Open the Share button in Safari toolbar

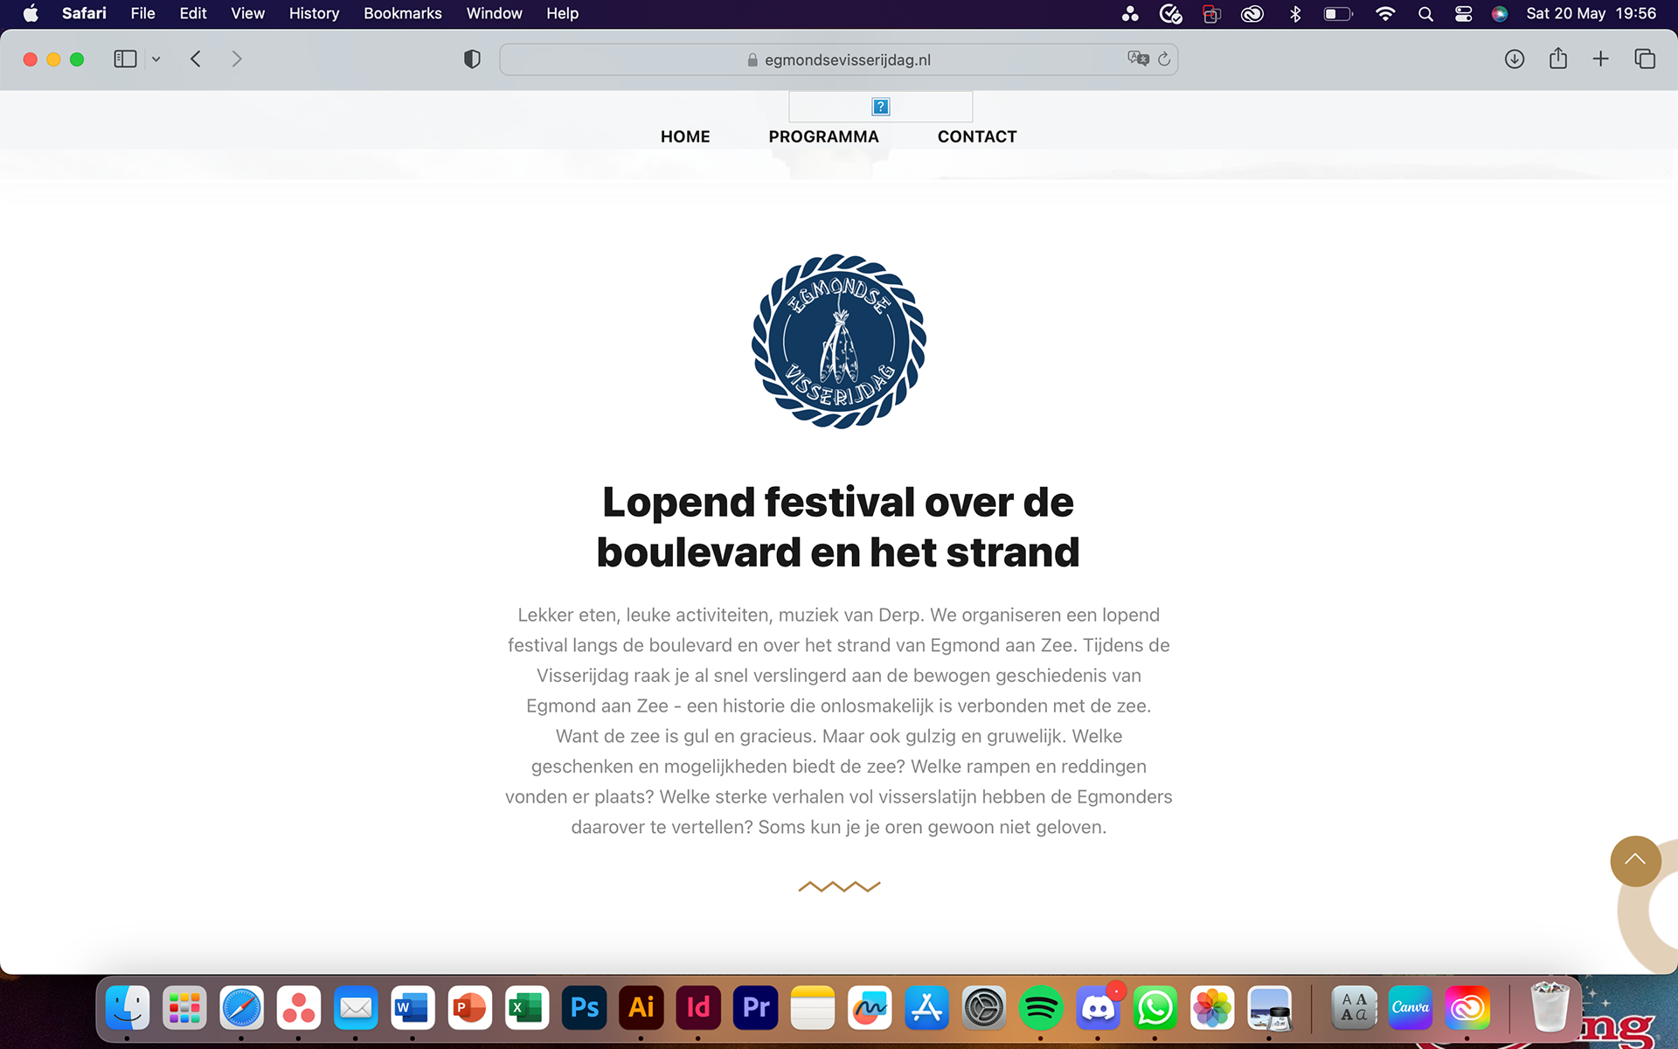1557,59
